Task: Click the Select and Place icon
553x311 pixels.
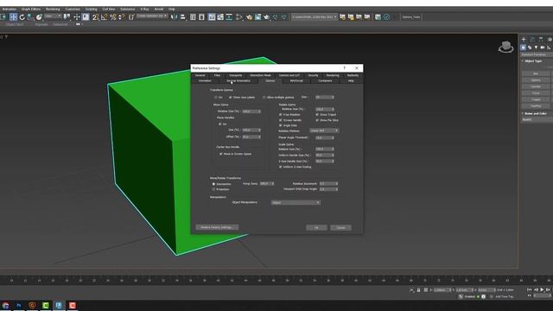Action: tap(39, 17)
